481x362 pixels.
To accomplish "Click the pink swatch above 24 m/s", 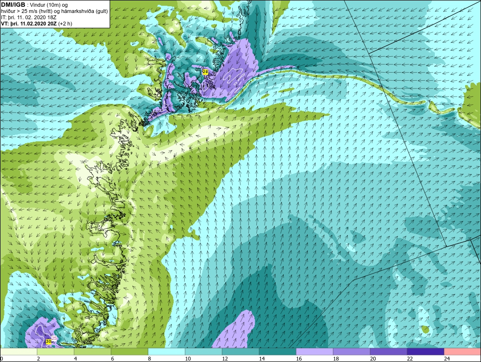I will click(x=462, y=351).
